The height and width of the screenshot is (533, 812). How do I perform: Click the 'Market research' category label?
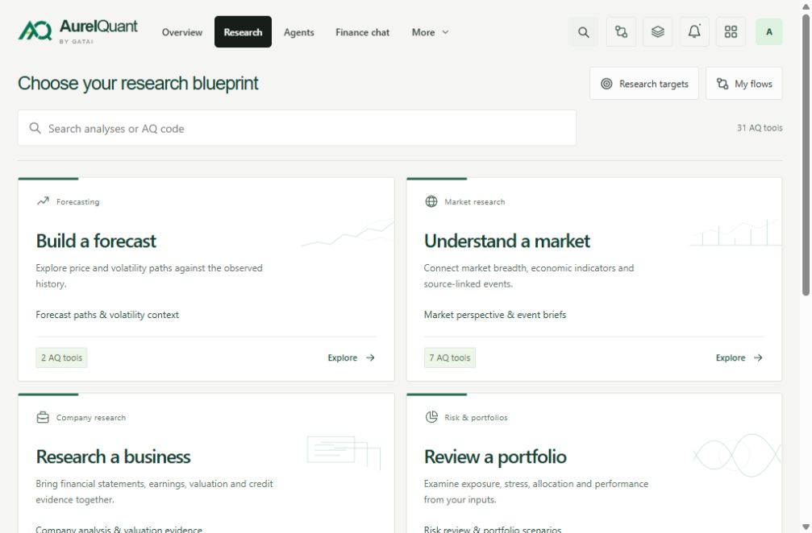(x=474, y=201)
